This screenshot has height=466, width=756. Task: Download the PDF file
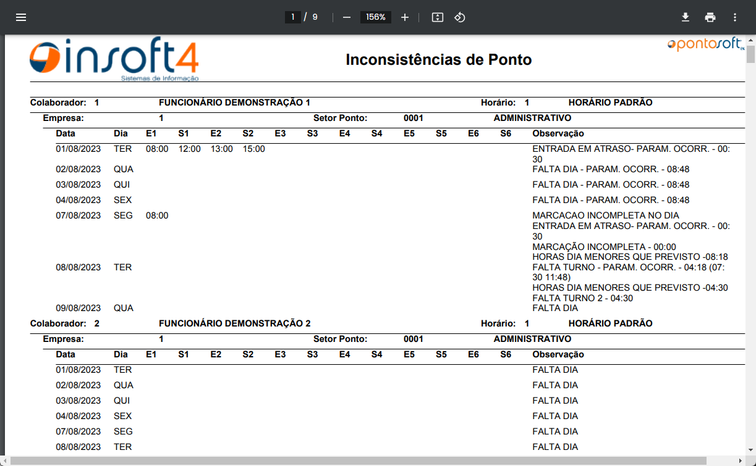click(x=685, y=17)
